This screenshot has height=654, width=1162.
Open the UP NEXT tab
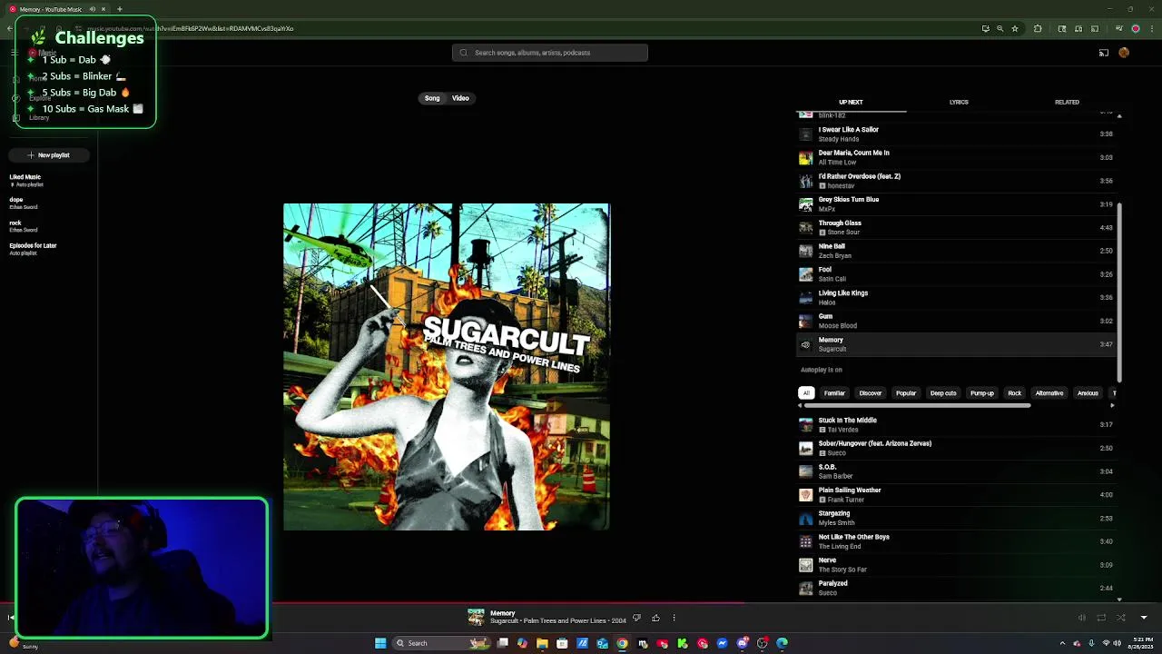(851, 102)
